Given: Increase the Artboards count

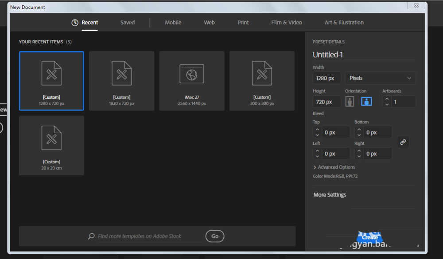Looking at the screenshot, I should pos(387,99).
